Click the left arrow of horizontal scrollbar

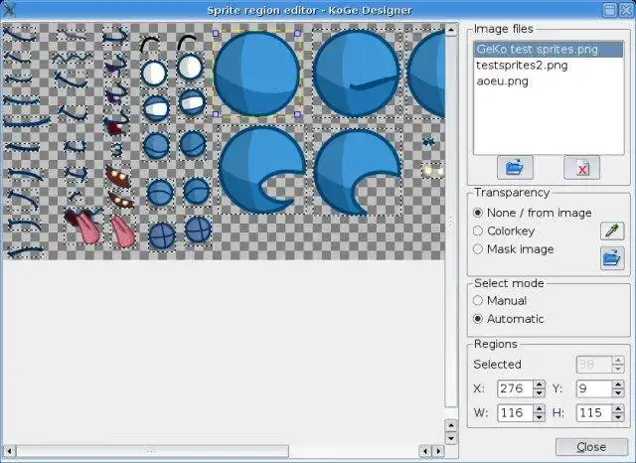9,451
